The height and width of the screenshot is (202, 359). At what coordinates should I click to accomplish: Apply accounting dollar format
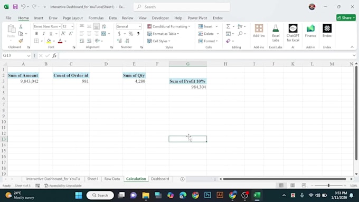[119, 34]
